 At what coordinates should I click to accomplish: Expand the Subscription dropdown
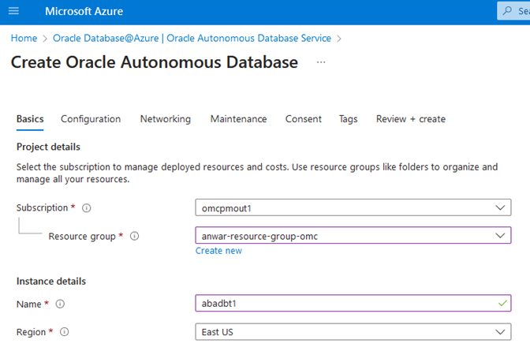499,208
